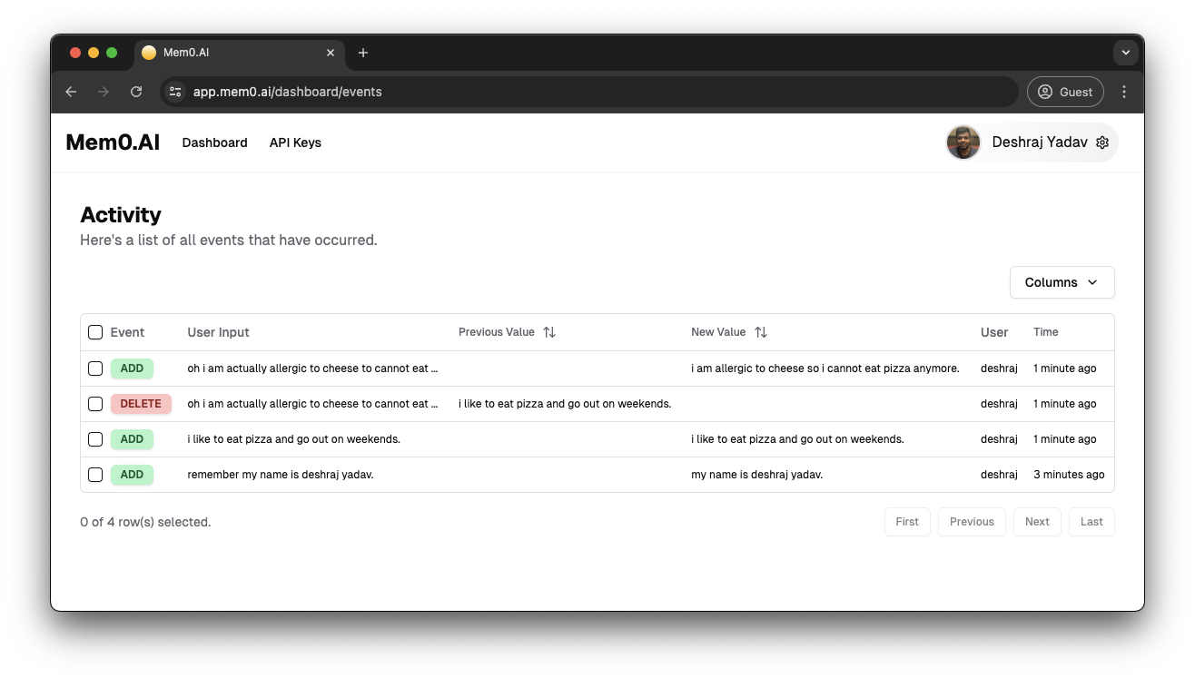Screen dimensions: 1195x678
Task: Open the browser three-dot menu
Action: (x=1124, y=92)
